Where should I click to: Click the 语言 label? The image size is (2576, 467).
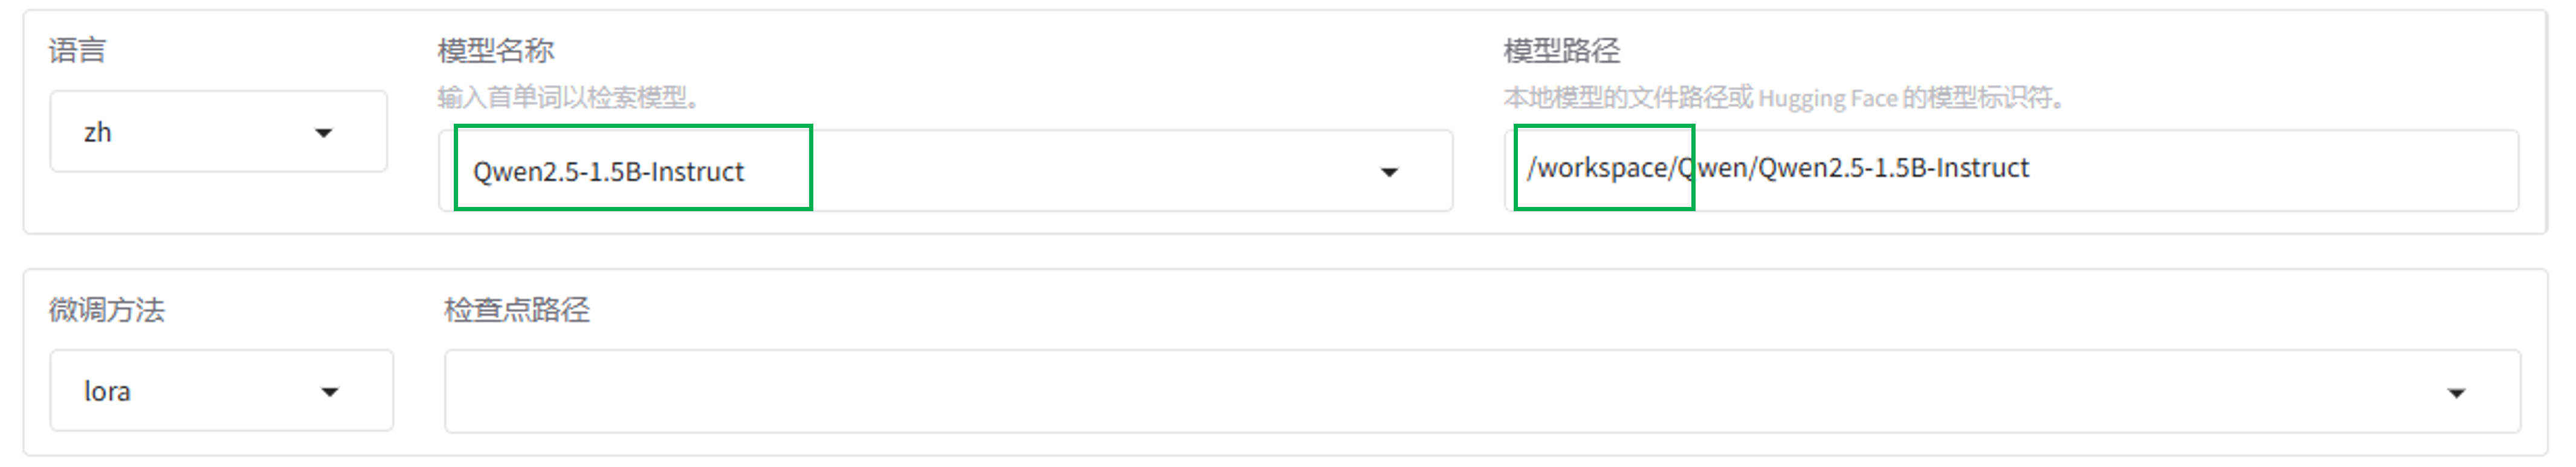coord(77,50)
